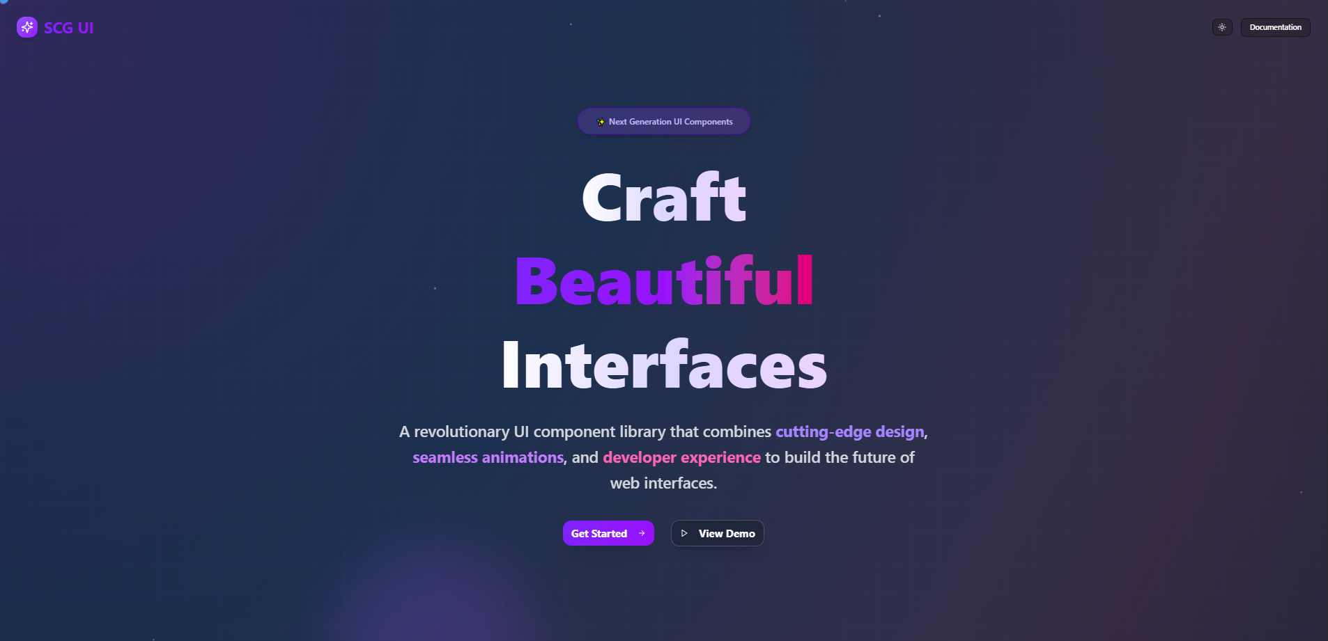The width and height of the screenshot is (1328, 641).
Task: Click the sparkle emoji in the announcement badge
Action: 600,121
